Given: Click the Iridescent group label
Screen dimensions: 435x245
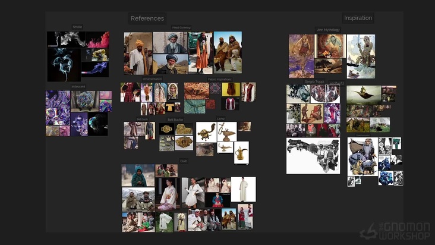Looking at the screenshot, I should click(x=78, y=87).
